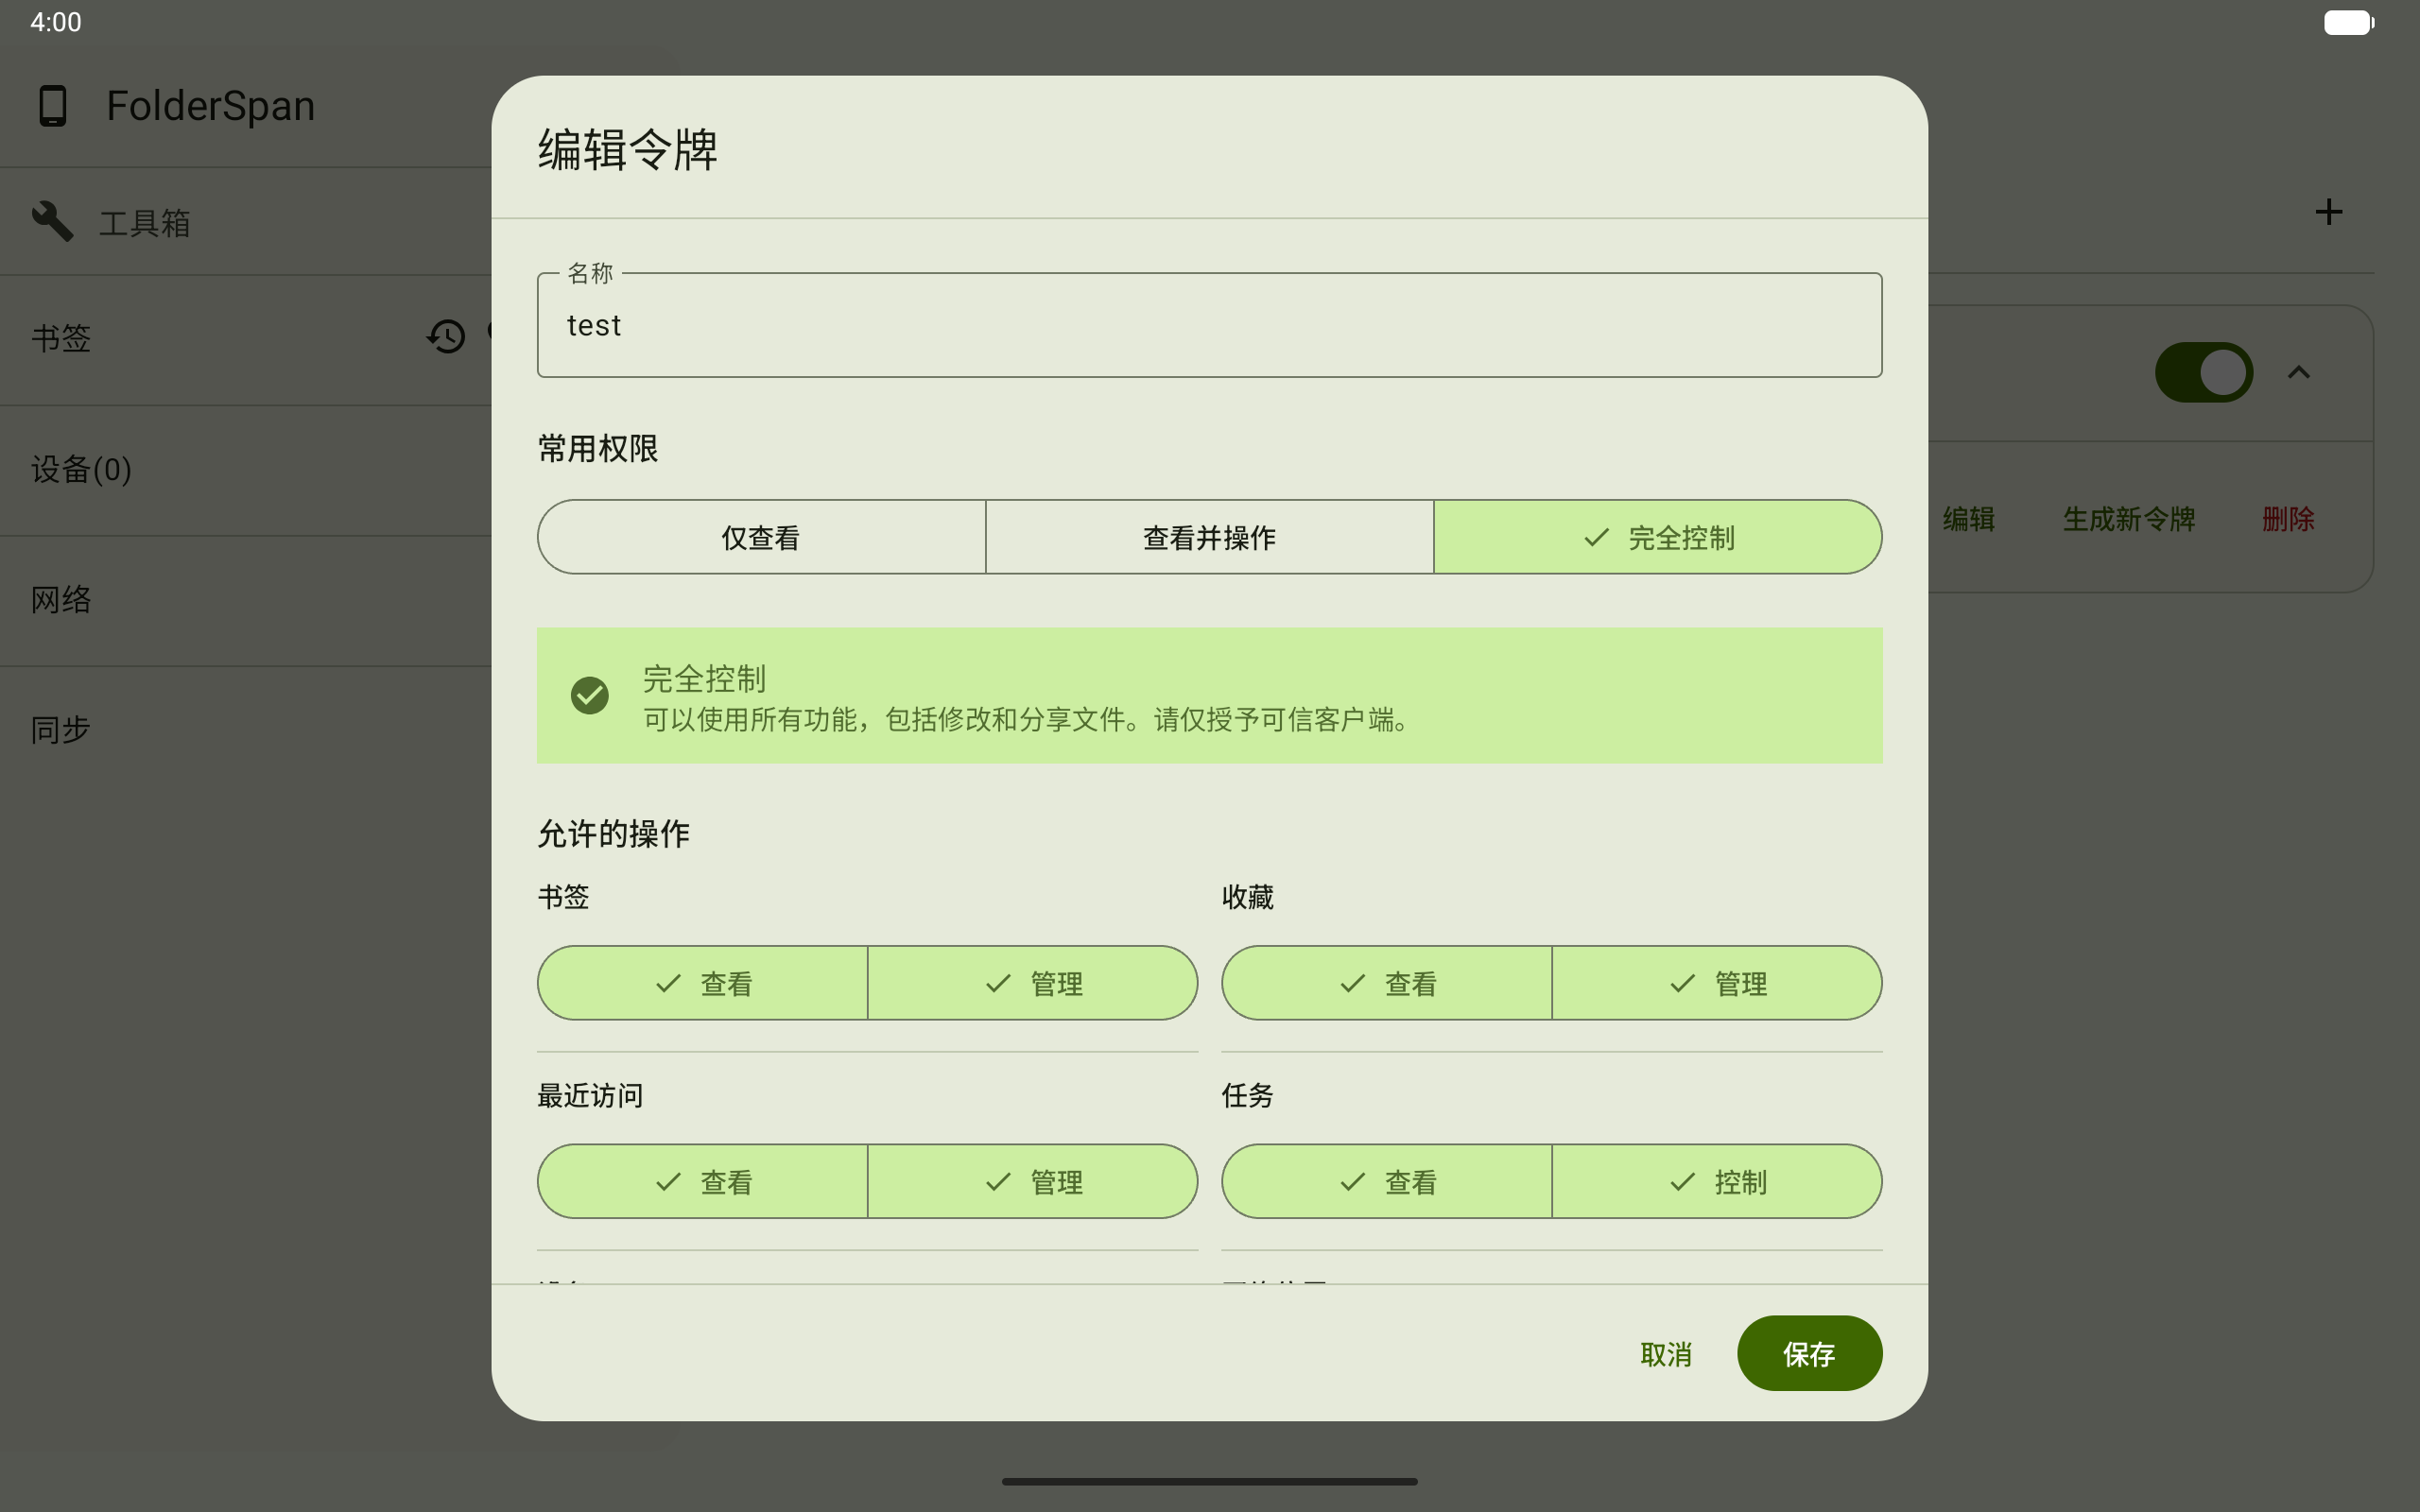Click the 完全控制 info banner
This screenshot has height=1512, width=2420.
coord(1209,695)
